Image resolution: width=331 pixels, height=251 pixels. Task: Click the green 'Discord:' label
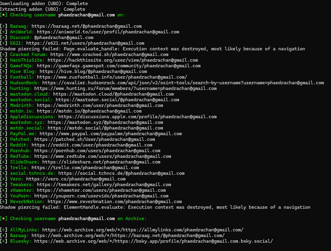click(x=21, y=38)
